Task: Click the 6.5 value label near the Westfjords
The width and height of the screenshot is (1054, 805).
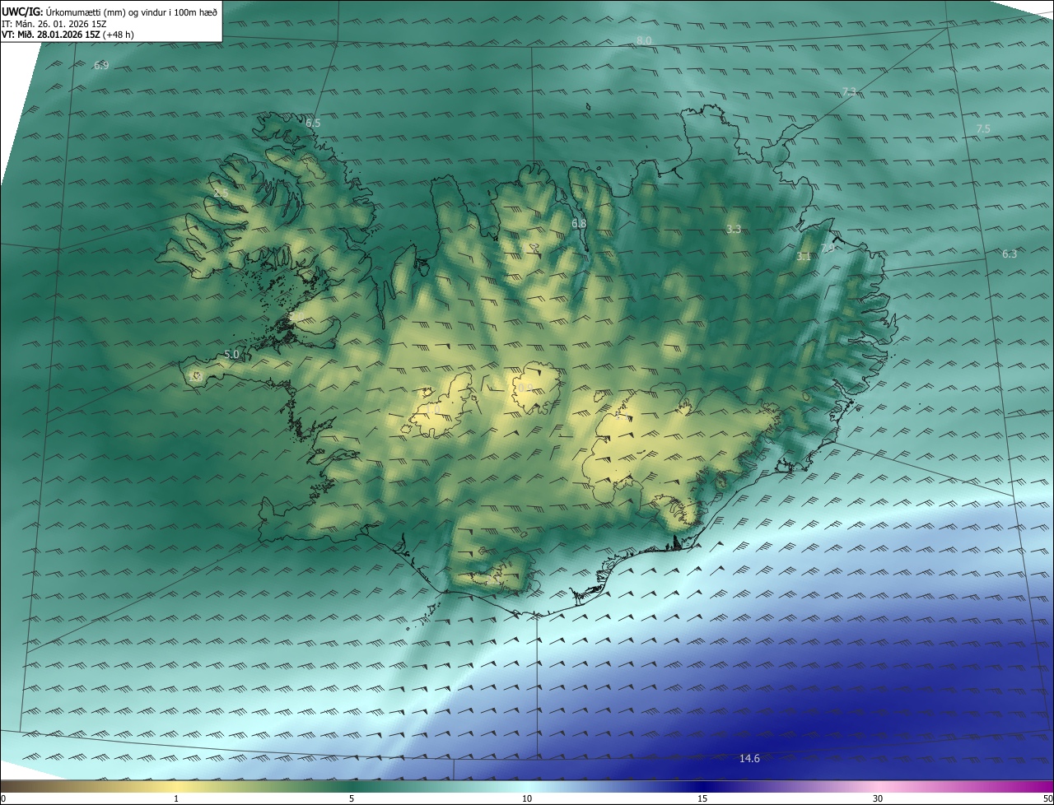Action: coord(313,123)
